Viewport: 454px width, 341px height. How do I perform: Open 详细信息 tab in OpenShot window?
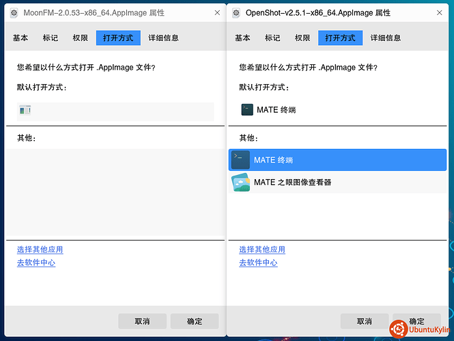click(x=385, y=38)
